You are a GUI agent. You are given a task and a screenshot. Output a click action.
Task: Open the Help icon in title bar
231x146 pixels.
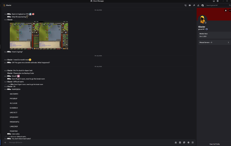pyautogui.click(x=218, y=1)
